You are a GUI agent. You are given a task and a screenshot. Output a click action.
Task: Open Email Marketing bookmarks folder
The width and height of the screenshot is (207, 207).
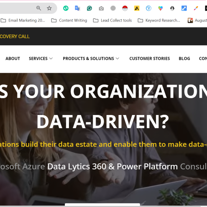pyautogui.click(x=23, y=20)
